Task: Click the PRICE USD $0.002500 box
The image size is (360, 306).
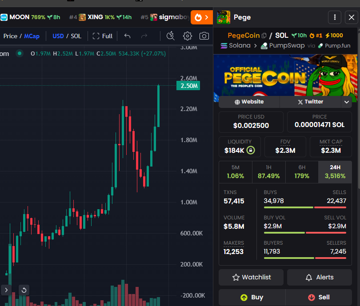Action: pyautogui.click(x=251, y=122)
